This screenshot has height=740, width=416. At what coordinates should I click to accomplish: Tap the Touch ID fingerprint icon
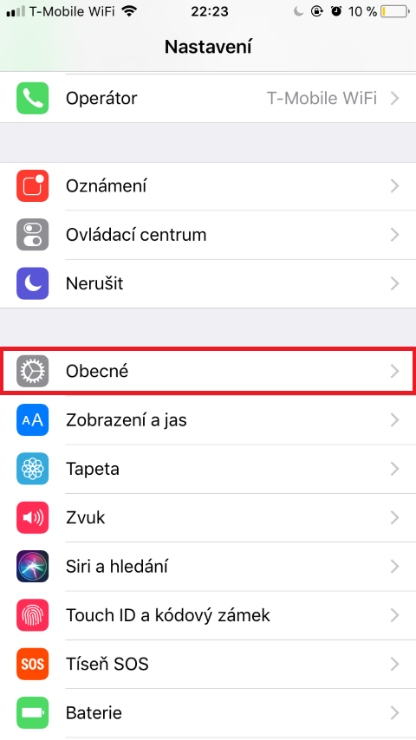[33, 615]
